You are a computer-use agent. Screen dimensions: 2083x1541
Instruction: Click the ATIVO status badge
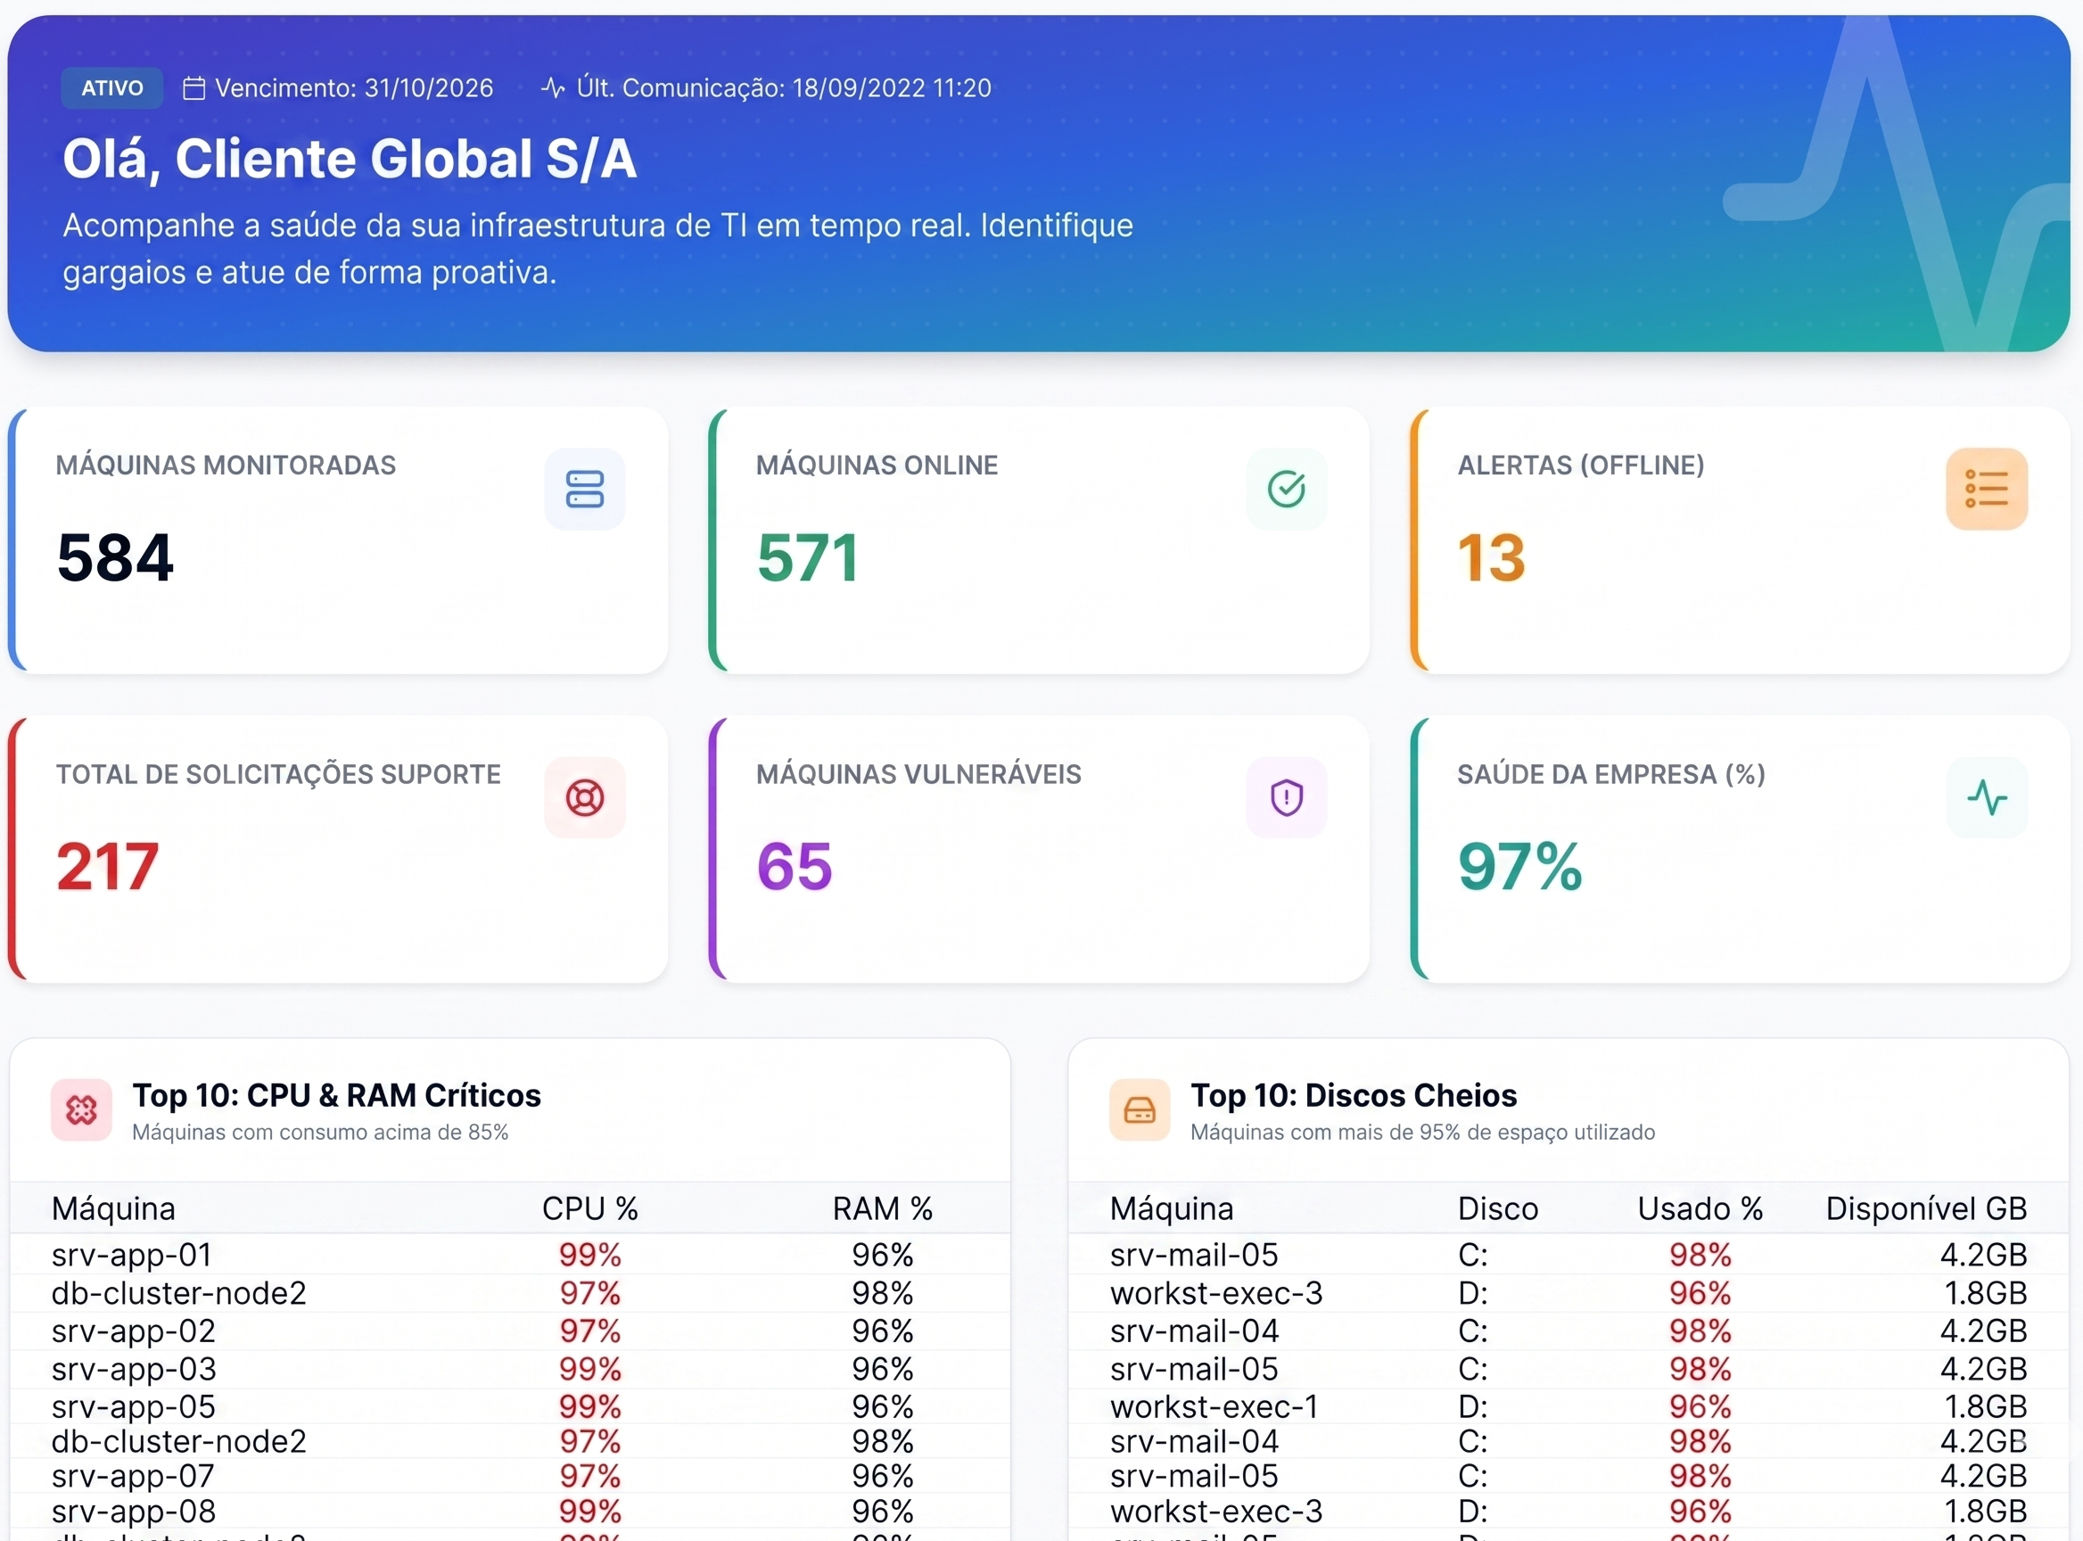[x=112, y=87]
